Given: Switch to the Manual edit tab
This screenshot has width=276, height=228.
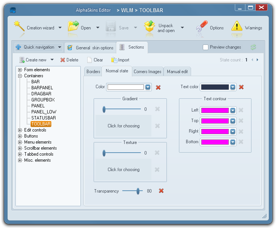Looking at the screenshot, I should (177, 72).
